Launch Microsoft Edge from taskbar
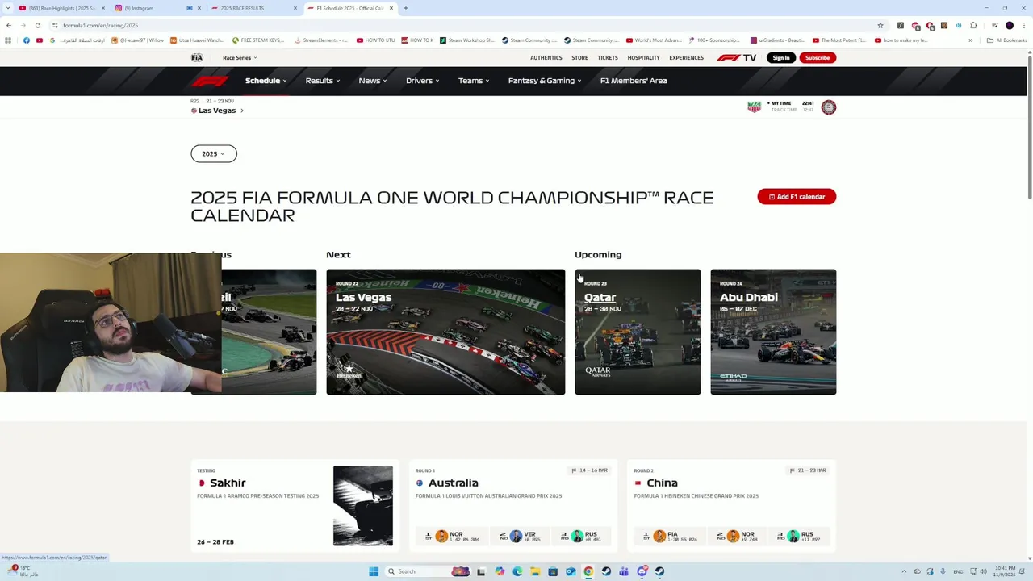The height and width of the screenshot is (581, 1033). click(517, 571)
